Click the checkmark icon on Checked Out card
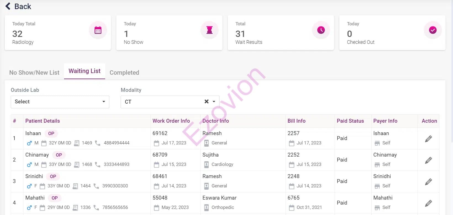 pyautogui.click(x=433, y=30)
